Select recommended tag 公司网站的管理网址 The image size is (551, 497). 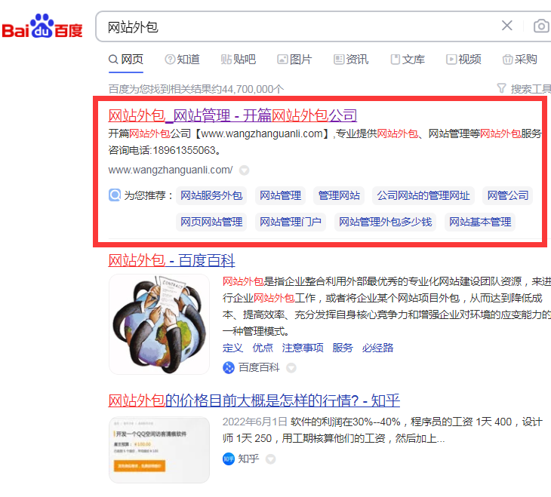[423, 195]
